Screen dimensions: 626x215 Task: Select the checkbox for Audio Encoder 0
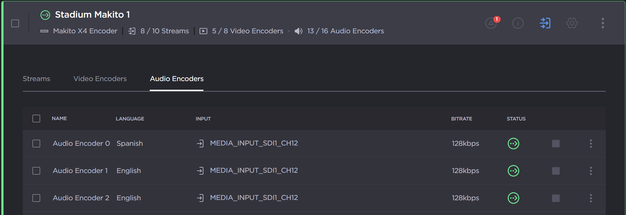tap(36, 144)
